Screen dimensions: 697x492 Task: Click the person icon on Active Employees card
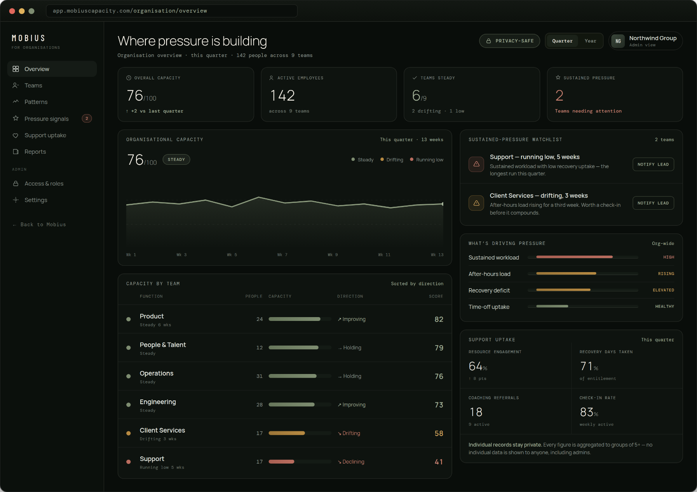(x=271, y=78)
